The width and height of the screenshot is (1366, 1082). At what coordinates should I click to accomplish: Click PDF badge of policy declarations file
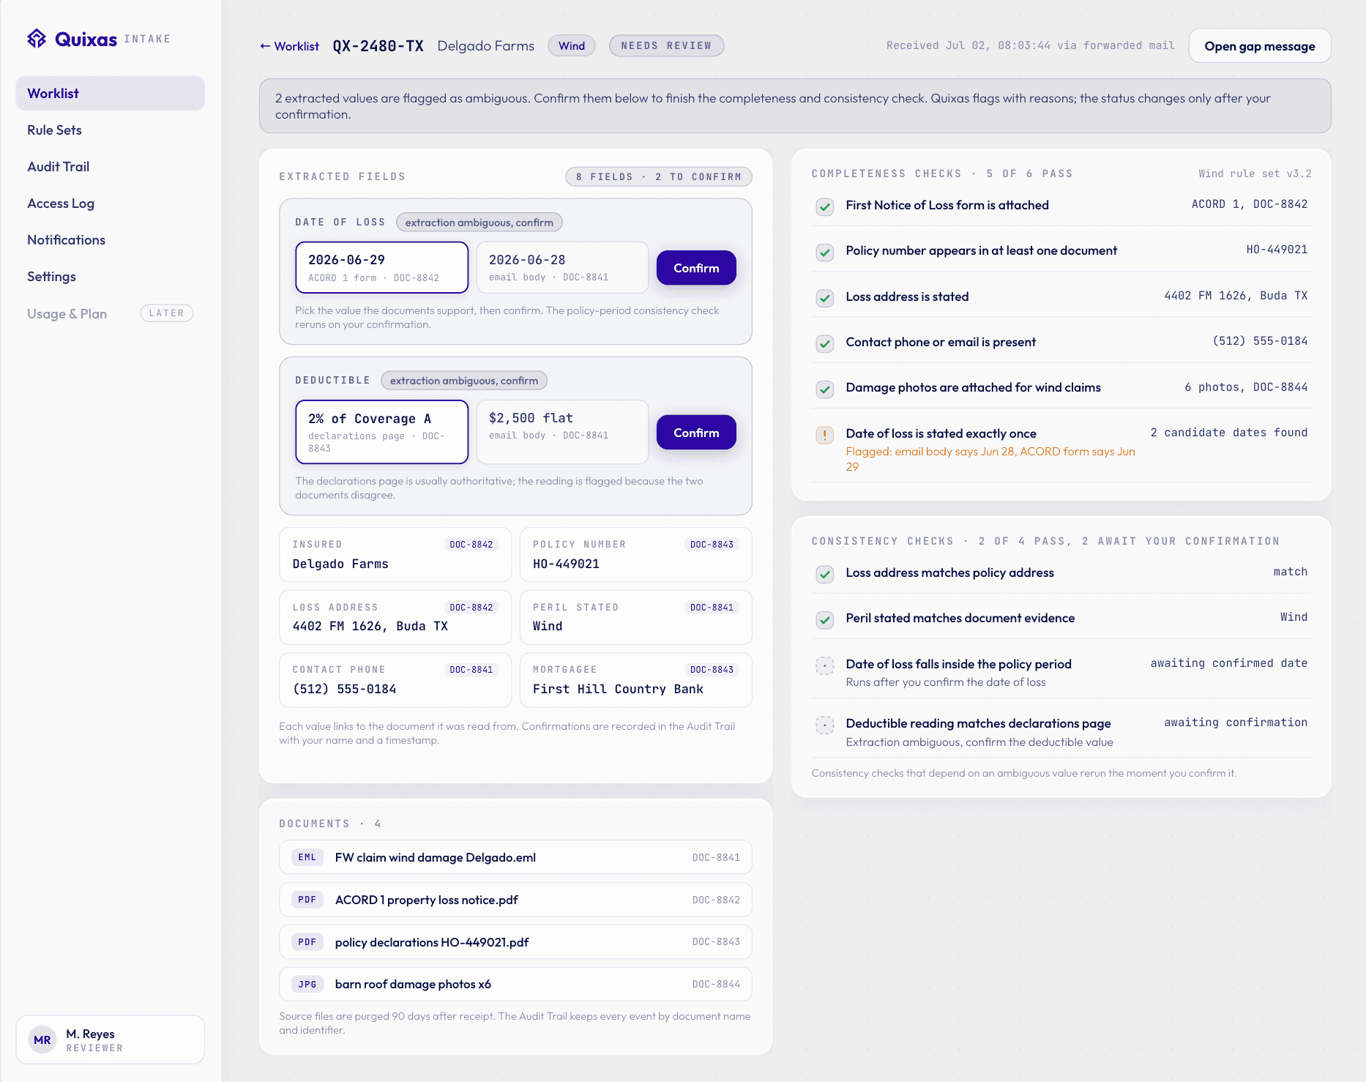(307, 942)
